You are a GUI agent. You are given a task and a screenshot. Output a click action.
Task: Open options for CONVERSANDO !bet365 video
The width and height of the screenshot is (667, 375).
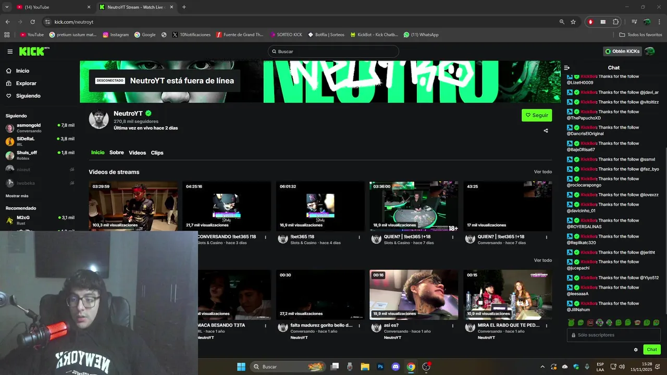pos(265,238)
